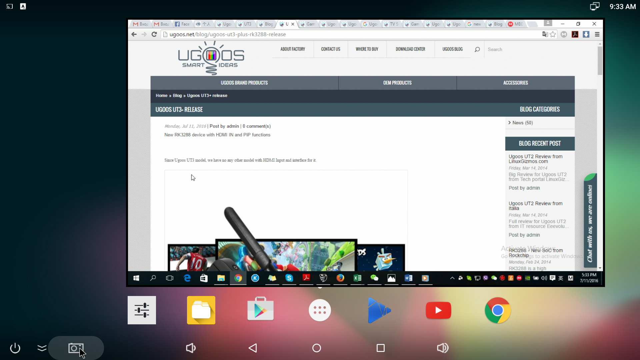Open Excel from the Windows taskbar
This screenshot has height=360, width=640.
click(x=357, y=278)
